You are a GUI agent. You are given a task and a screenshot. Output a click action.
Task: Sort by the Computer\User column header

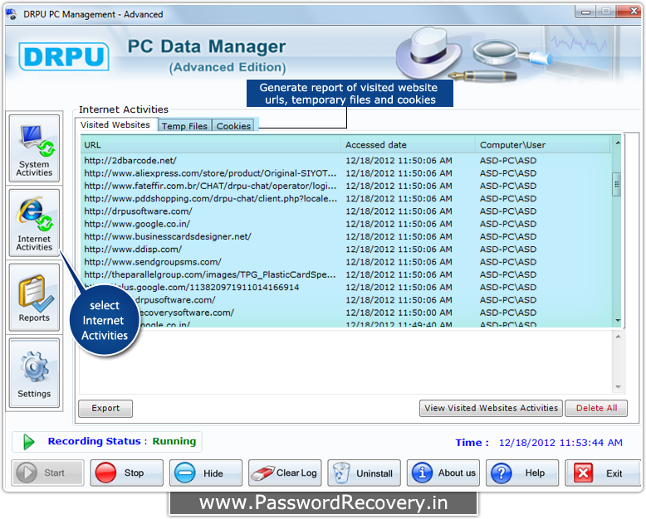[542, 145]
